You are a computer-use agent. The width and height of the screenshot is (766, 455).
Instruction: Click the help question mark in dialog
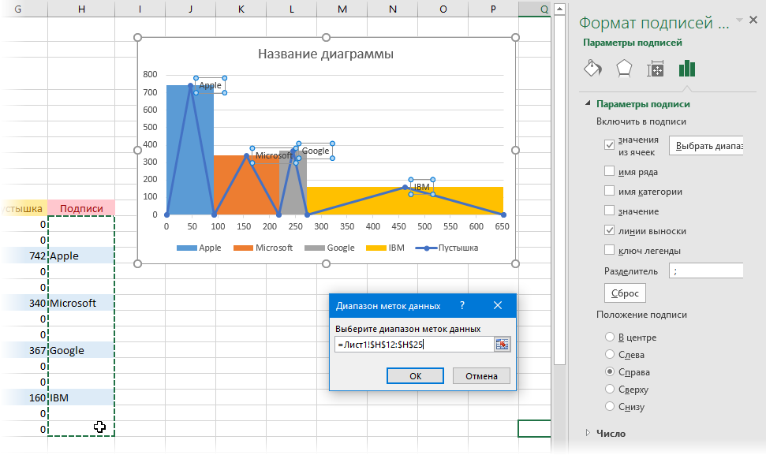[x=462, y=306]
